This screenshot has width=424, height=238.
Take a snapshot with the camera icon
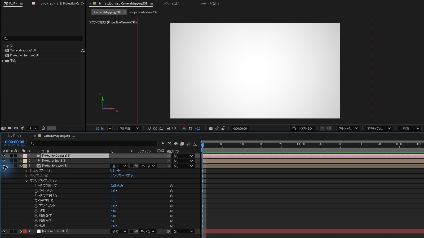point(211,128)
